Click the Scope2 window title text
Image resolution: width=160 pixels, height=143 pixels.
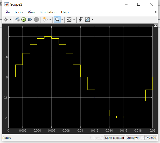[x=16, y=4]
